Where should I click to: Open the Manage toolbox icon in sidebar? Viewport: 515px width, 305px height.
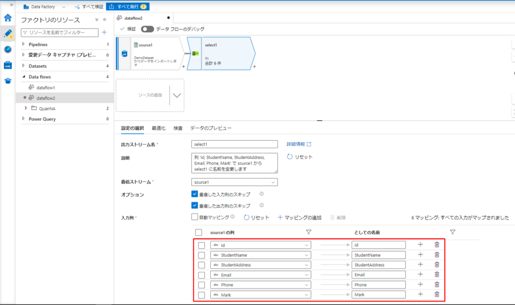click(x=8, y=65)
